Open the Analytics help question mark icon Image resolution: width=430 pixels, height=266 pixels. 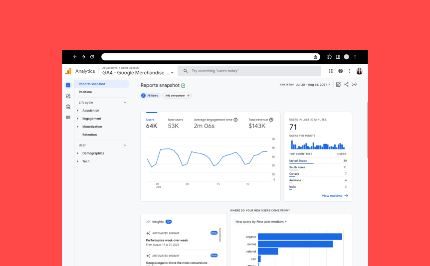pyautogui.click(x=340, y=71)
